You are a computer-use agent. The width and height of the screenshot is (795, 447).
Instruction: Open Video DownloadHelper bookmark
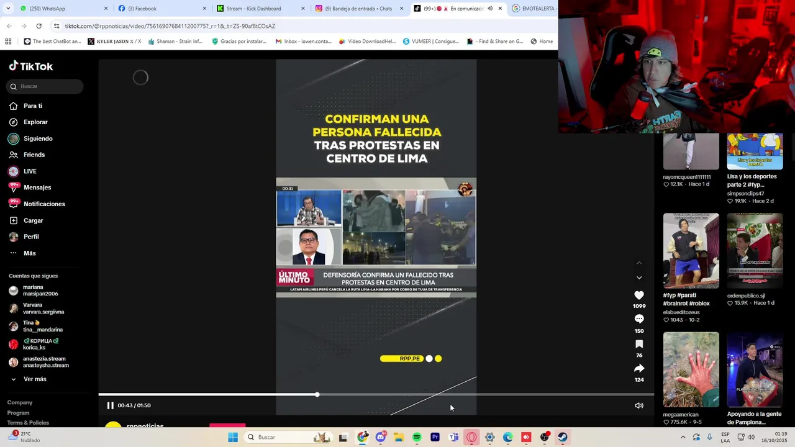367,42
